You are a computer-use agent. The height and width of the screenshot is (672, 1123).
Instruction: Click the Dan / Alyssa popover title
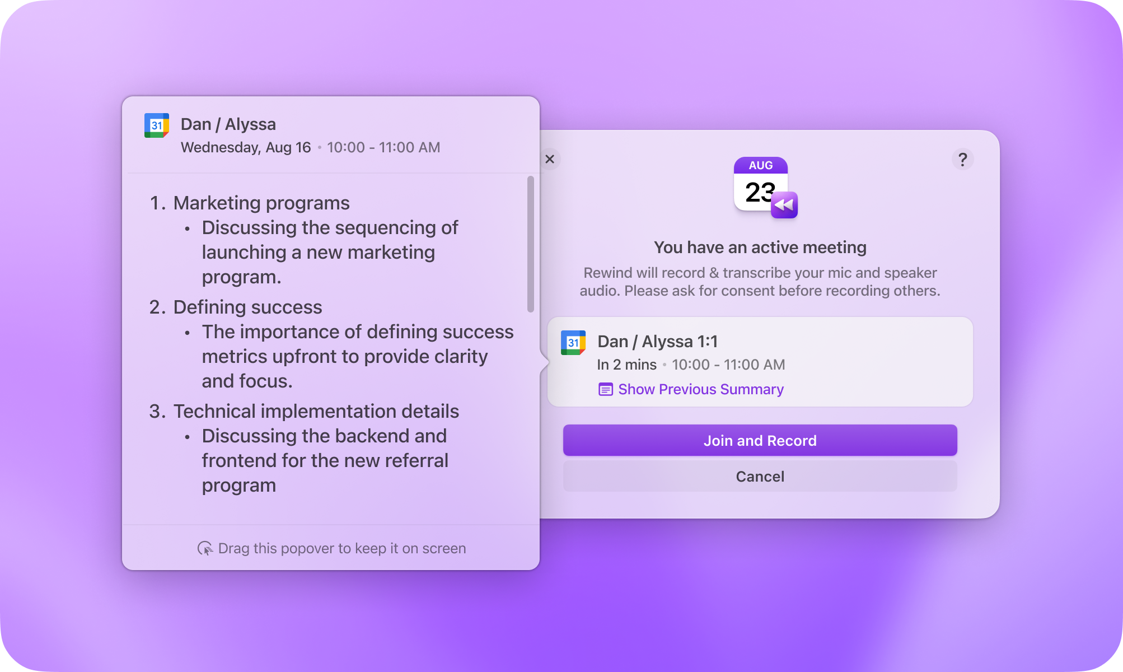[228, 124]
